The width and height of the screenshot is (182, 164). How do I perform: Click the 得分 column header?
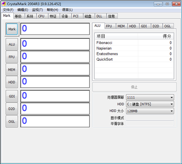[156, 36]
